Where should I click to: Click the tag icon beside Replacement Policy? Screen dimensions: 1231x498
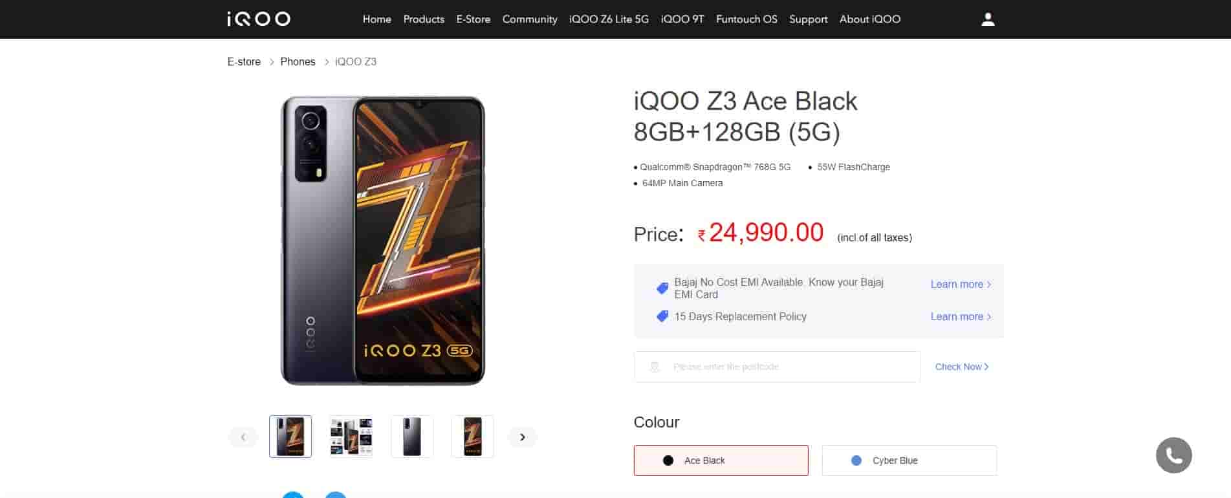click(x=662, y=316)
